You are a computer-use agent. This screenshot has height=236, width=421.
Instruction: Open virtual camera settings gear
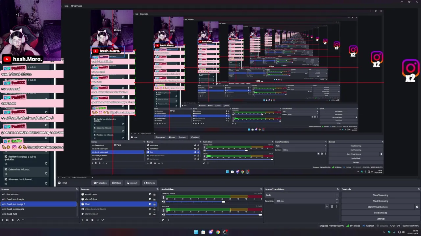pyautogui.click(x=417, y=207)
